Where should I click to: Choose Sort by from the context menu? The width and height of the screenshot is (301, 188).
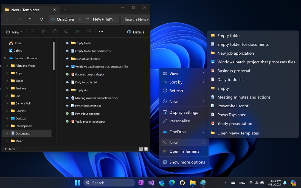pos(176,82)
